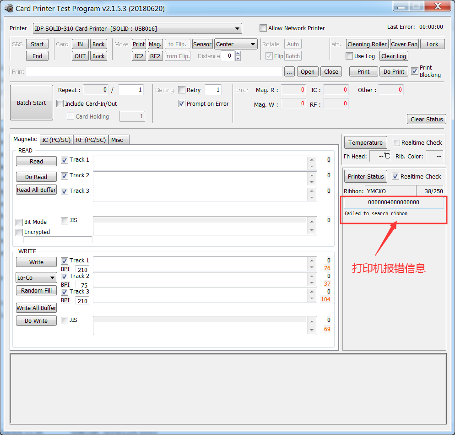Open the Lo-Co coercivity dropdown
This screenshot has height=435, width=455.
tap(37, 278)
